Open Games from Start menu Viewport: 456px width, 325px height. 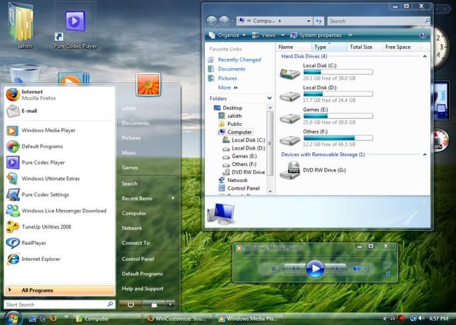click(130, 167)
